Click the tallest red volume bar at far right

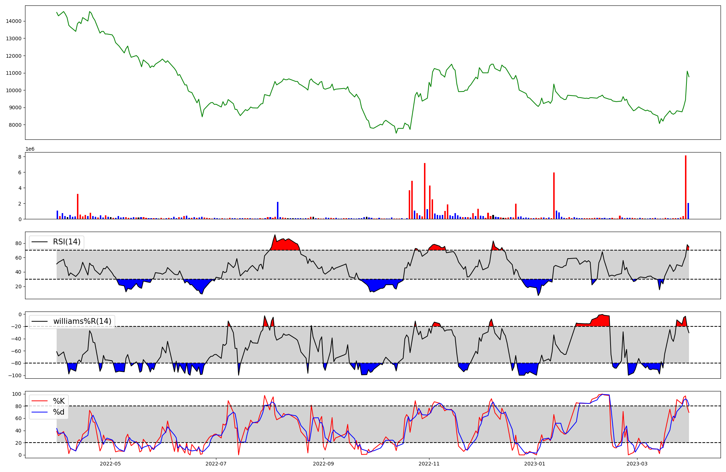click(685, 187)
